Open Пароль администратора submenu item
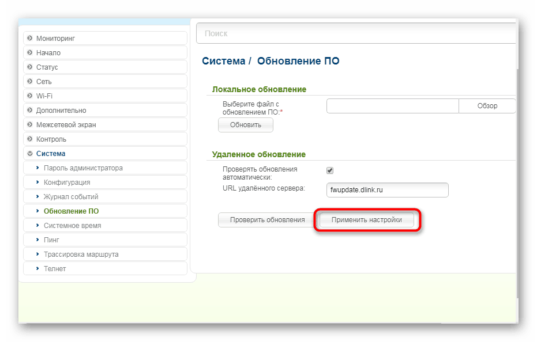The width and height of the screenshot is (537, 342). coord(105,168)
